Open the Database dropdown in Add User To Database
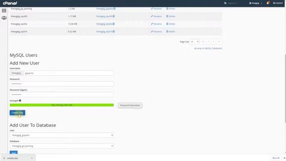 pos(62,146)
